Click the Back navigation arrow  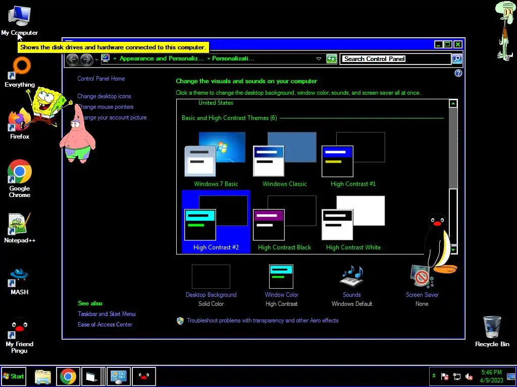click(x=72, y=59)
